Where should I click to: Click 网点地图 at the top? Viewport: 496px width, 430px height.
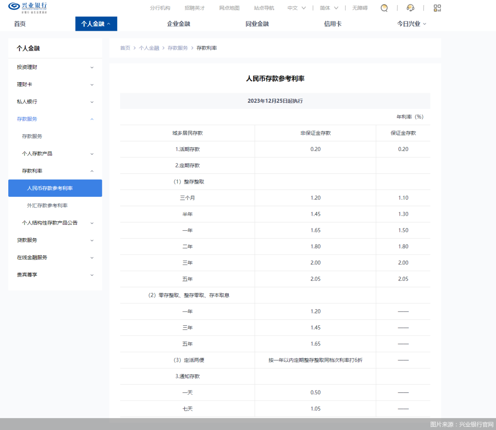[x=229, y=8]
